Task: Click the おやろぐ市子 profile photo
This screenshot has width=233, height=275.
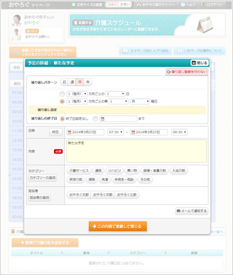Action: click(x=17, y=20)
